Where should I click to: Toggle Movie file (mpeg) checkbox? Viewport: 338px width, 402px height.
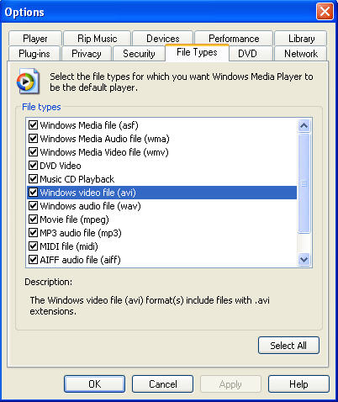[33, 220]
